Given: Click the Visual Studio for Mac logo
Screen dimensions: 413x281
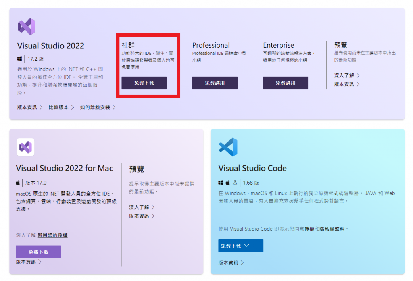Looking at the screenshot, I should pos(25,147).
